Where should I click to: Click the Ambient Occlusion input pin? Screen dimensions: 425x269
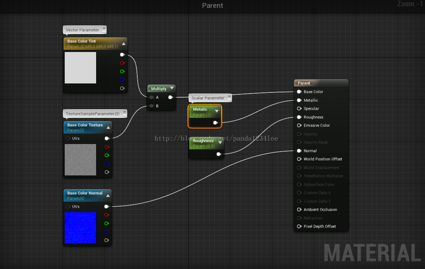click(299, 210)
